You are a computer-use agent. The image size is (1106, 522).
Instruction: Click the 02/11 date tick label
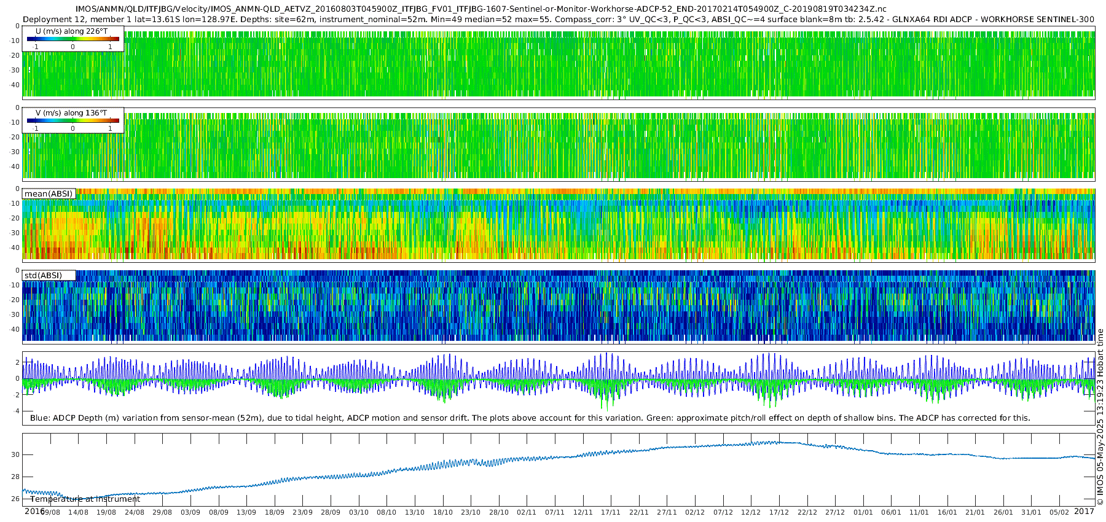coord(527,513)
